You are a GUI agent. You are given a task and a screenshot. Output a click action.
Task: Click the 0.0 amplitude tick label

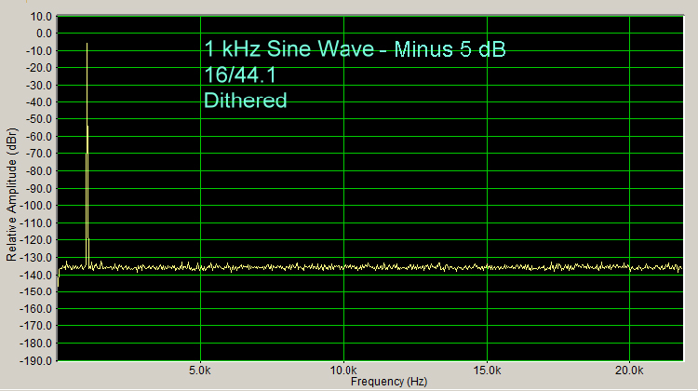[45, 34]
